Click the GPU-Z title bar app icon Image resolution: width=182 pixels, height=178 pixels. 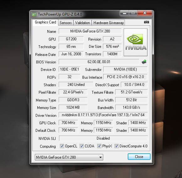[34, 14]
